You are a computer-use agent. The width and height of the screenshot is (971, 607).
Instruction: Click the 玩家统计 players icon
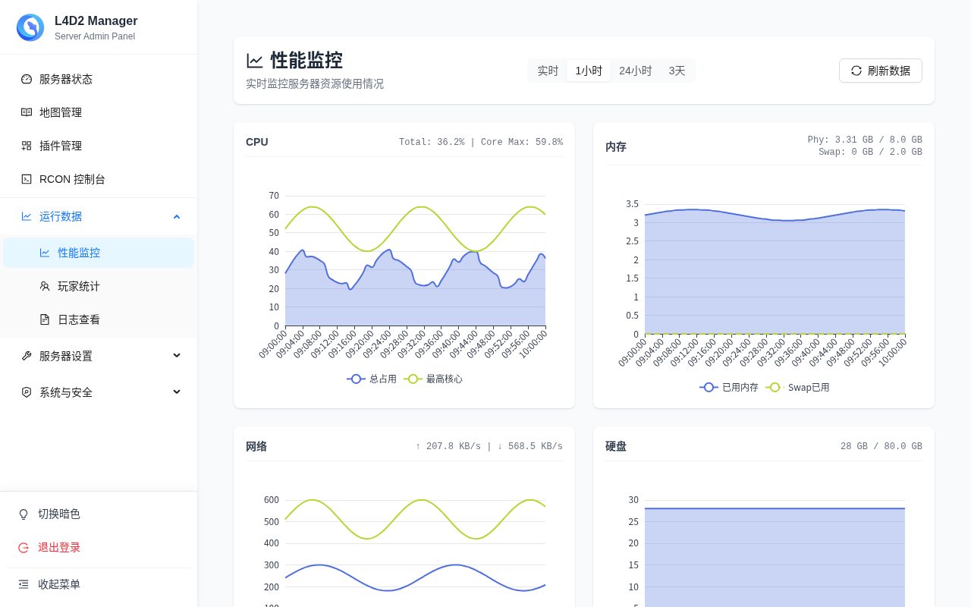[x=45, y=286]
